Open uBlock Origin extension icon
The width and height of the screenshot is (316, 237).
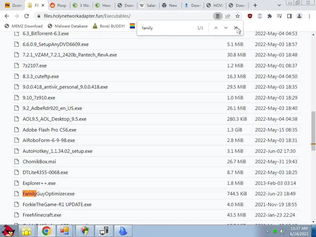(250, 16)
